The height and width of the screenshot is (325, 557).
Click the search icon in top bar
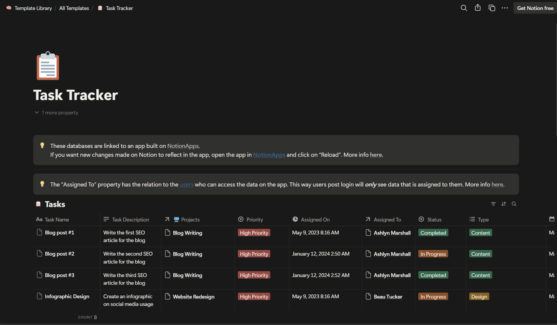464,8
